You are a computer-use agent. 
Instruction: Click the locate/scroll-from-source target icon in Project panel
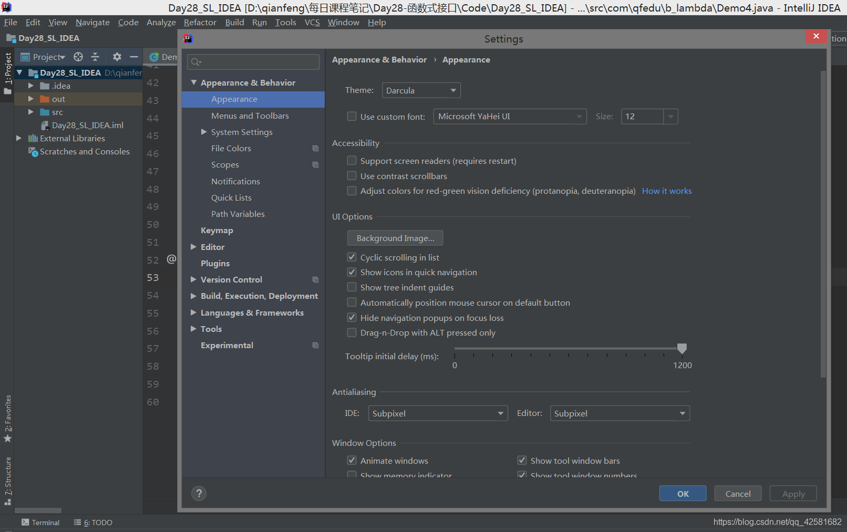pyautogui.click(x=78, y=57)
